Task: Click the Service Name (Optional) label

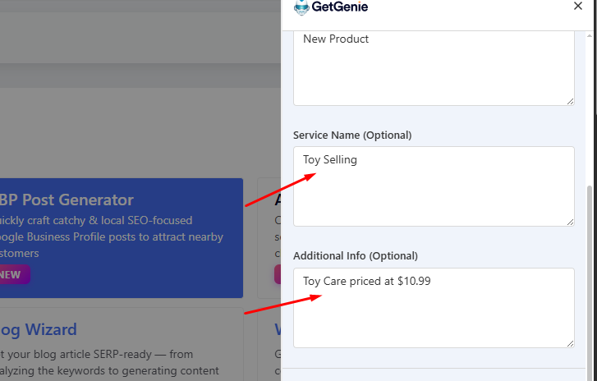Action: [352, 135]
